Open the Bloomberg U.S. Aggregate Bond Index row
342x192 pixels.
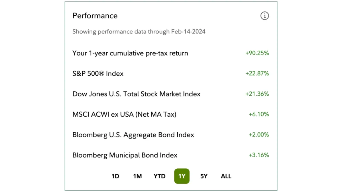coord(133,135)
